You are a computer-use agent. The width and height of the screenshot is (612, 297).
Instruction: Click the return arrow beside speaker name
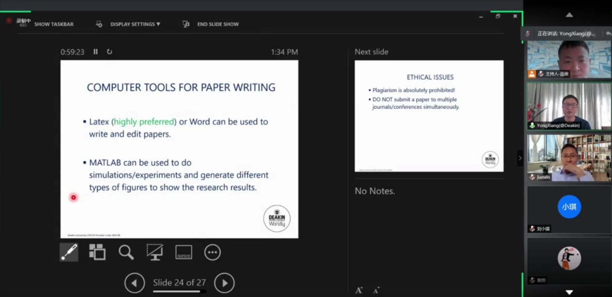click(608, 33)
